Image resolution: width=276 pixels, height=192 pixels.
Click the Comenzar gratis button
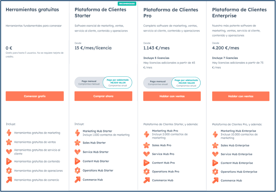point(35,96)
